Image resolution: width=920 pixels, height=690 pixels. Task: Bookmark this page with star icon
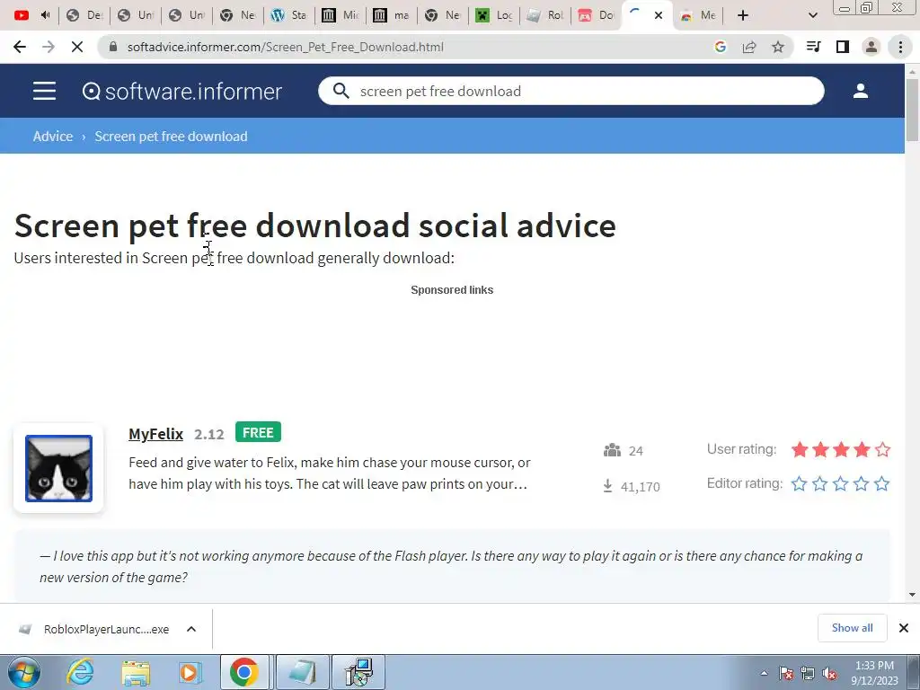click(778, 47)
